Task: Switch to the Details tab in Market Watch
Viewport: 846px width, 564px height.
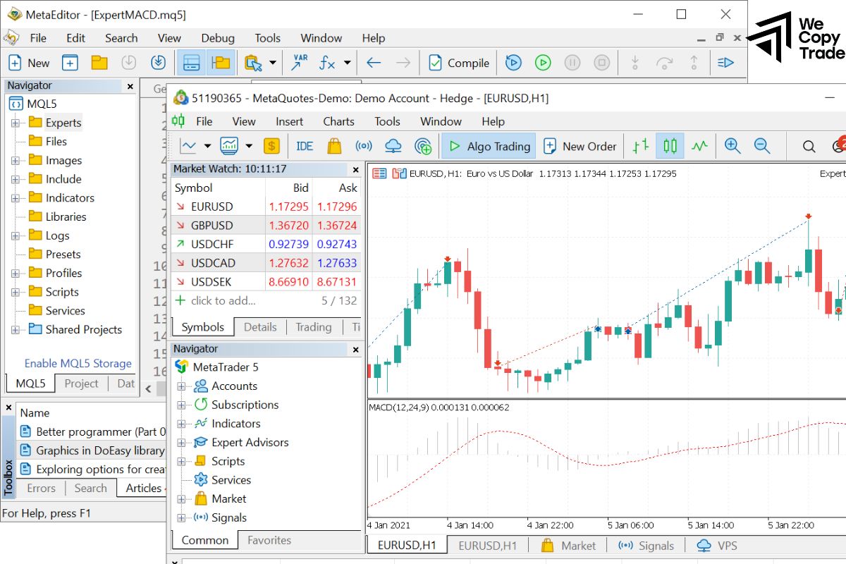Action: coord(259,327)
